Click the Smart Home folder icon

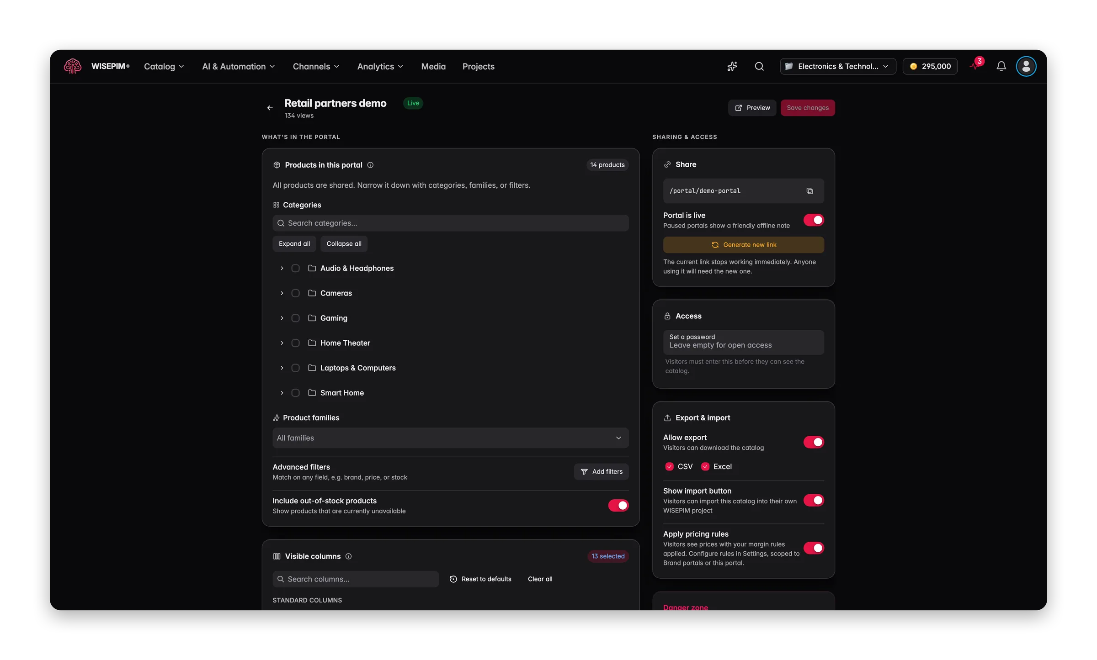point(312,393)
